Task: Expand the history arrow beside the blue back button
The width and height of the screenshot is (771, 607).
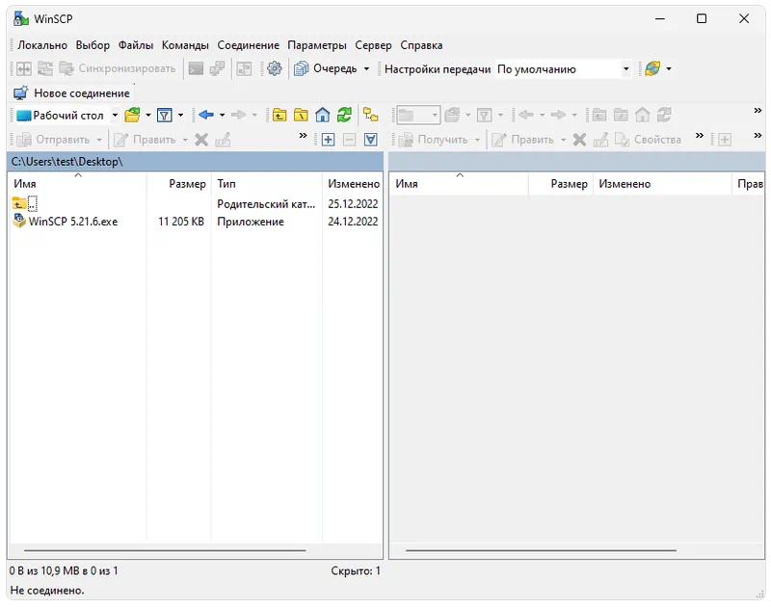Action: [223, 116]
